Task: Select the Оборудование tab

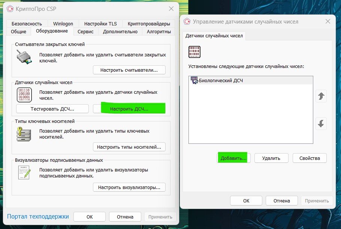Action: pos(52,31)
